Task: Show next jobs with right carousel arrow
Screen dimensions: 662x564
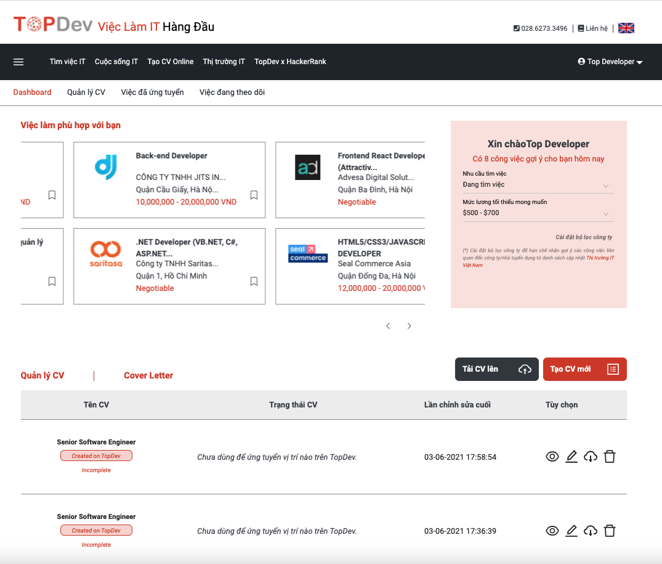Action: click(x=410, y=326)
